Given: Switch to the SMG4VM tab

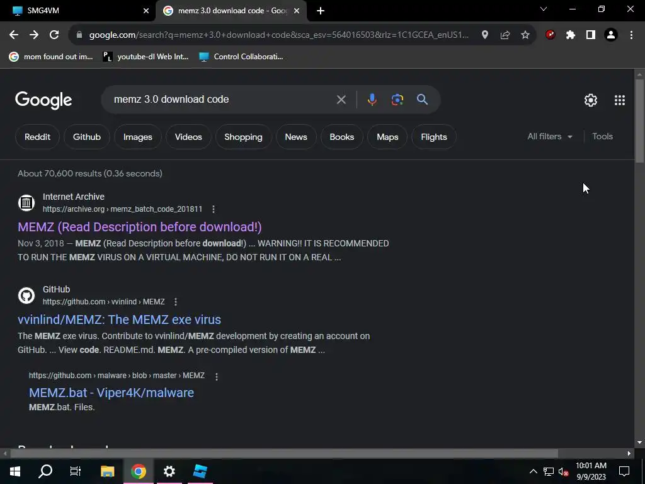Looking at the screenshot, I should 77,11.
